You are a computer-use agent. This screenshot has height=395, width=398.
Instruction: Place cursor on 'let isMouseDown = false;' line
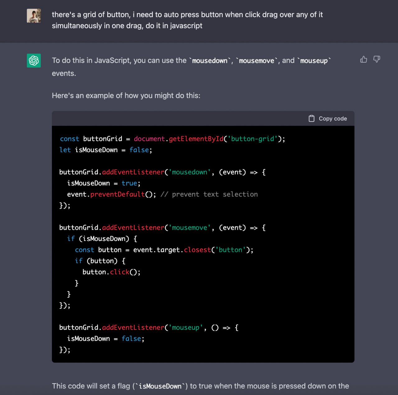pos(106,150)
